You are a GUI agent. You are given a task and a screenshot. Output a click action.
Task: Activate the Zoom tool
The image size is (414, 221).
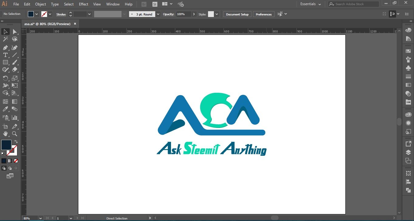point(15,134)
